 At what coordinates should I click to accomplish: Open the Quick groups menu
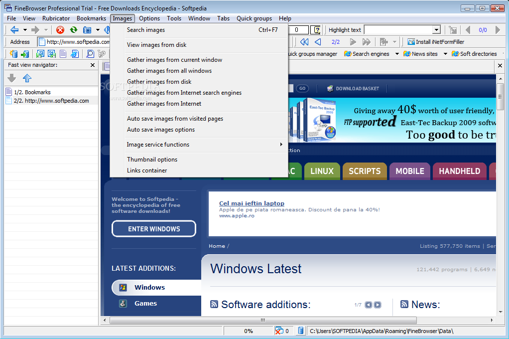point(254,18)
